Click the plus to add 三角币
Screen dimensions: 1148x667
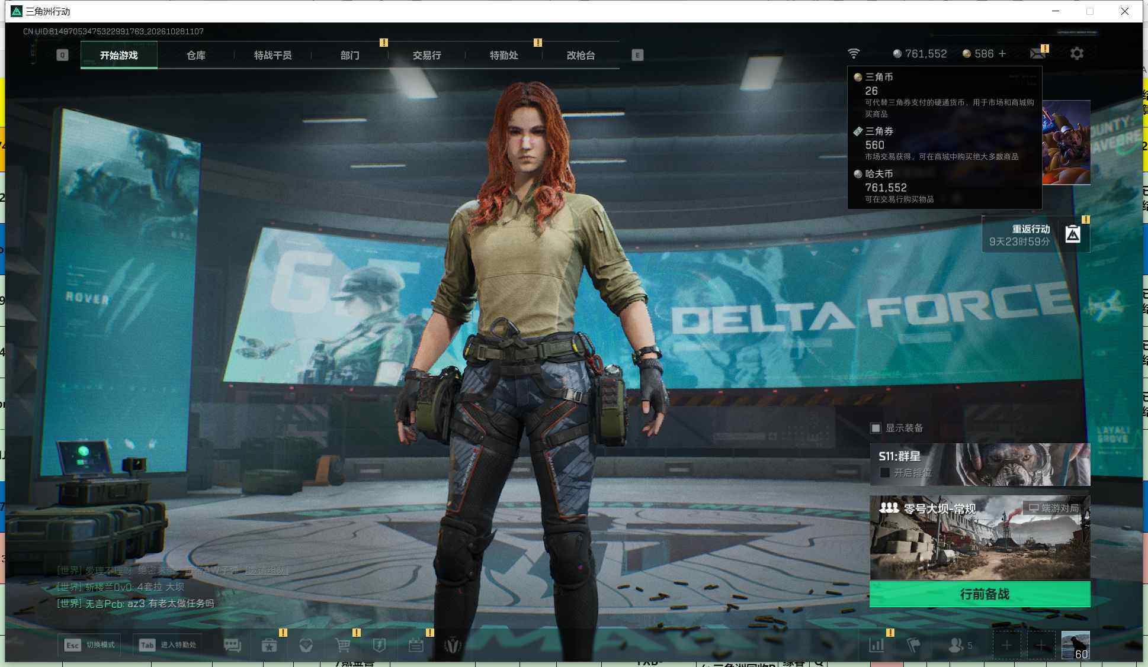tap(1002, 53)
